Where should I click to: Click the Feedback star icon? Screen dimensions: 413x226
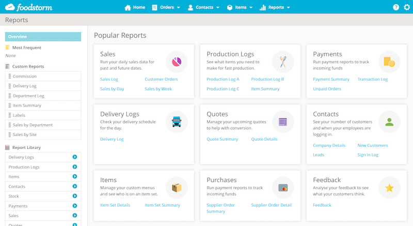(389, 188)
